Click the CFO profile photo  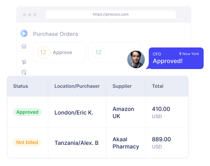pyautogui.click(x=136, y=59)
